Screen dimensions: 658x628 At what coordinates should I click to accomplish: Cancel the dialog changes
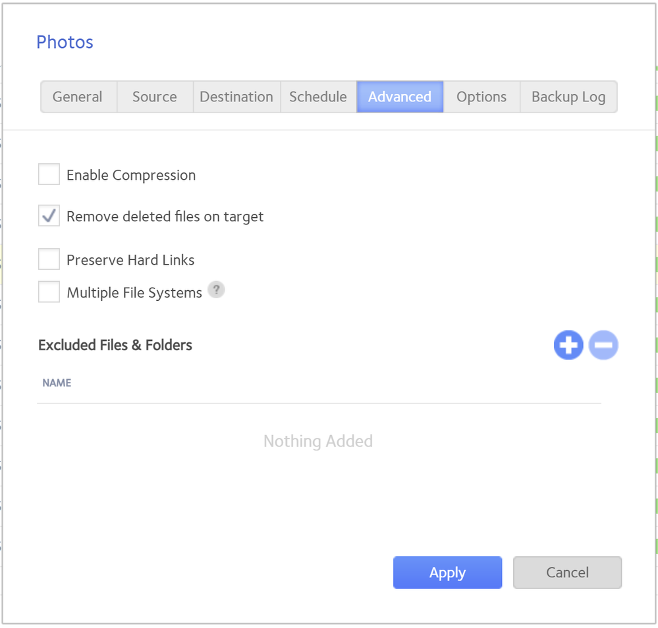[567, 573]
